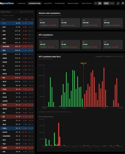The image size is (125, 154).
Task: Switch language to EN
Action: (100, 3)
